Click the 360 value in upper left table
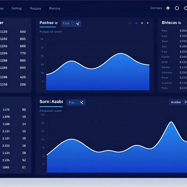 click(23, 32)
